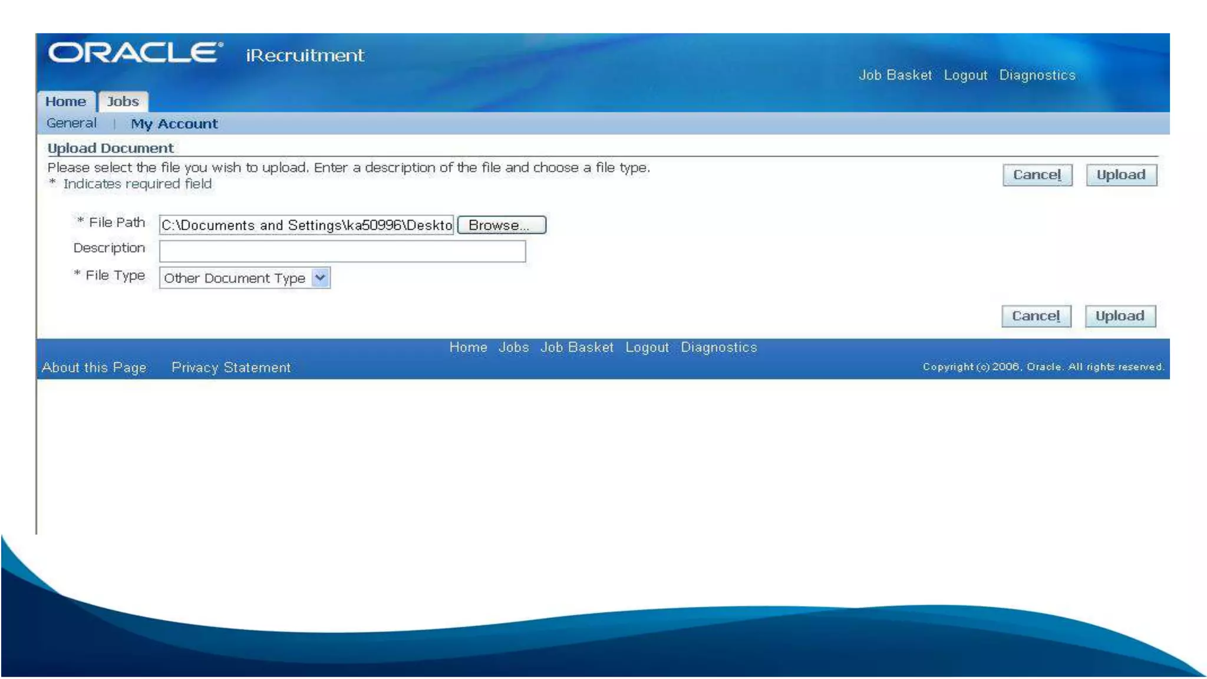Click Logout link in header

coord(965,75)
